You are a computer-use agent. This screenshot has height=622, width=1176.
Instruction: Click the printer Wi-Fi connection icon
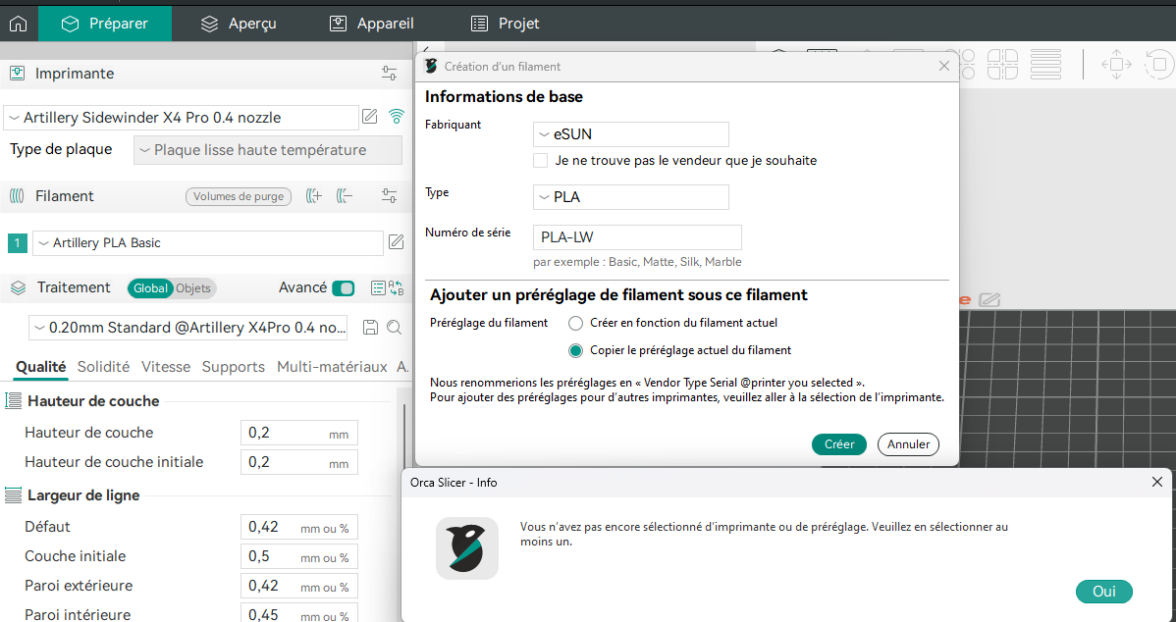(x=397, y=117)
